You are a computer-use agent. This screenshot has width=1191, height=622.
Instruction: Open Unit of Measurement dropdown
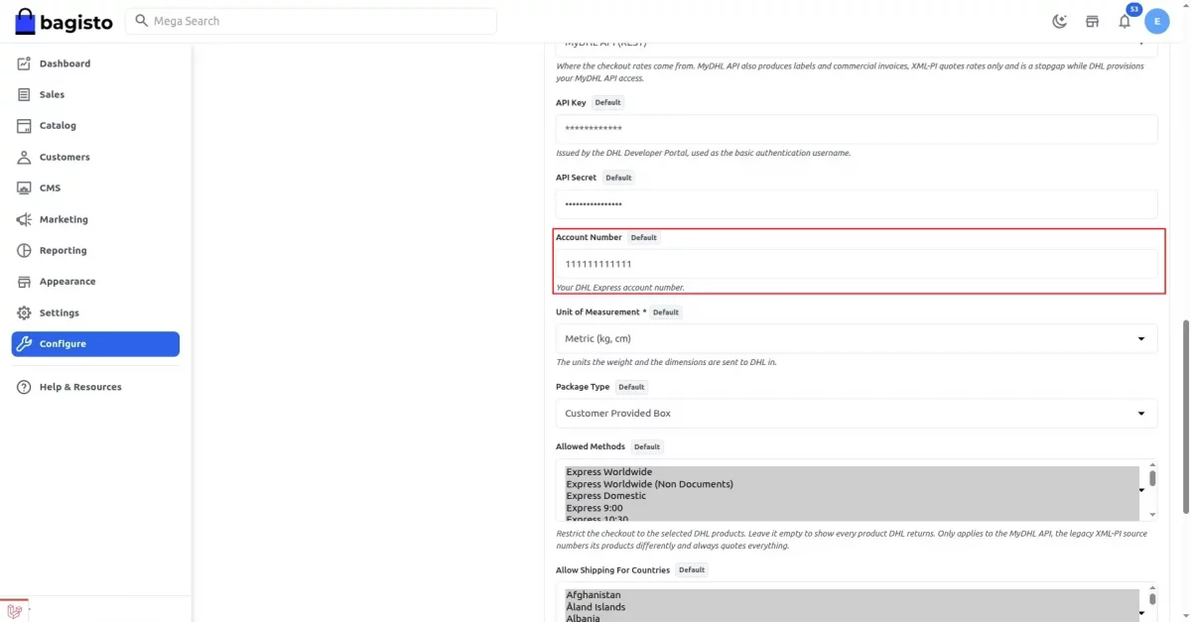tap(857, 338)
